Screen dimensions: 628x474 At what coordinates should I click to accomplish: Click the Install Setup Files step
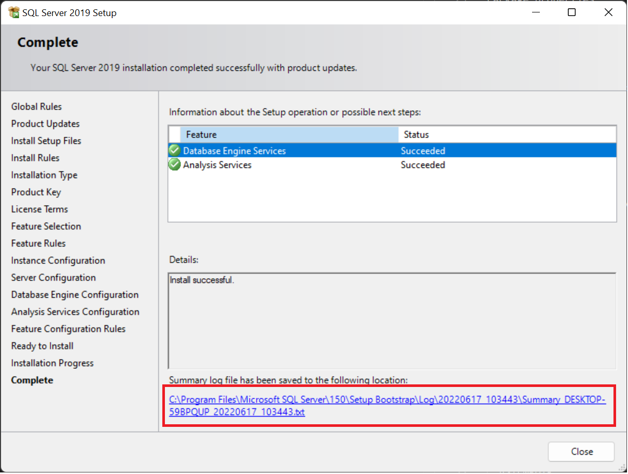46,141
